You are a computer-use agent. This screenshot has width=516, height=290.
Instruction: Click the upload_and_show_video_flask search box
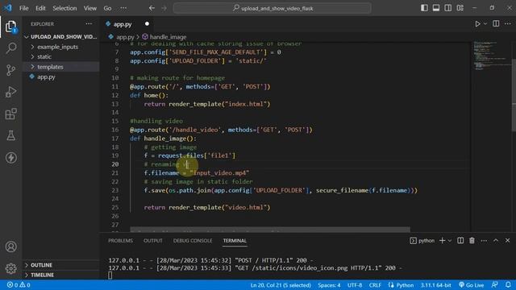[273, 8]
